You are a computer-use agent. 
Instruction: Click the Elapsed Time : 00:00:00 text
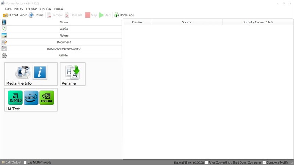(x=189, y=162)
